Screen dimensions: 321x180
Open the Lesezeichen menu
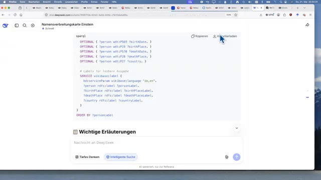click(71, 2)
